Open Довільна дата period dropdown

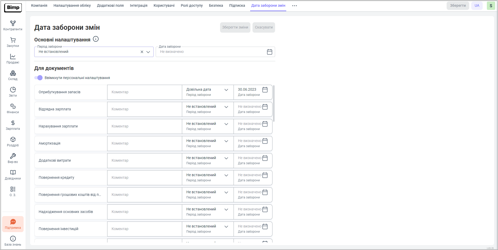[226, 90]
